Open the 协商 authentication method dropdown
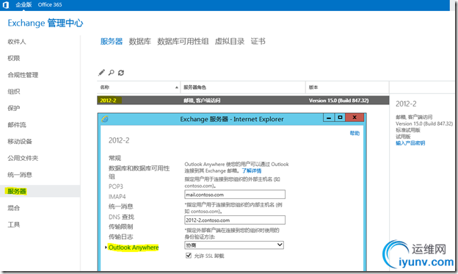 (x=234, y=245)
